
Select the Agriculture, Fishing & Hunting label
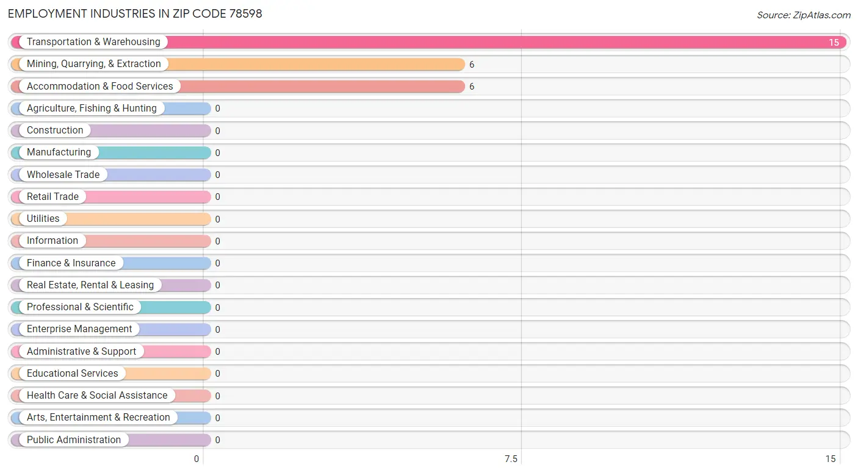coord(92,108)
